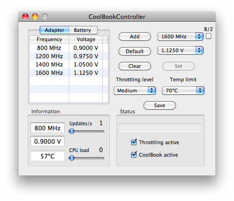Click the empty Status text field
Screen dimensions: 234x201
point(160,128)
